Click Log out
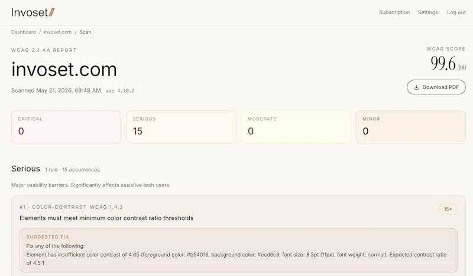The image size is (473, 276). tap(456, 12)
